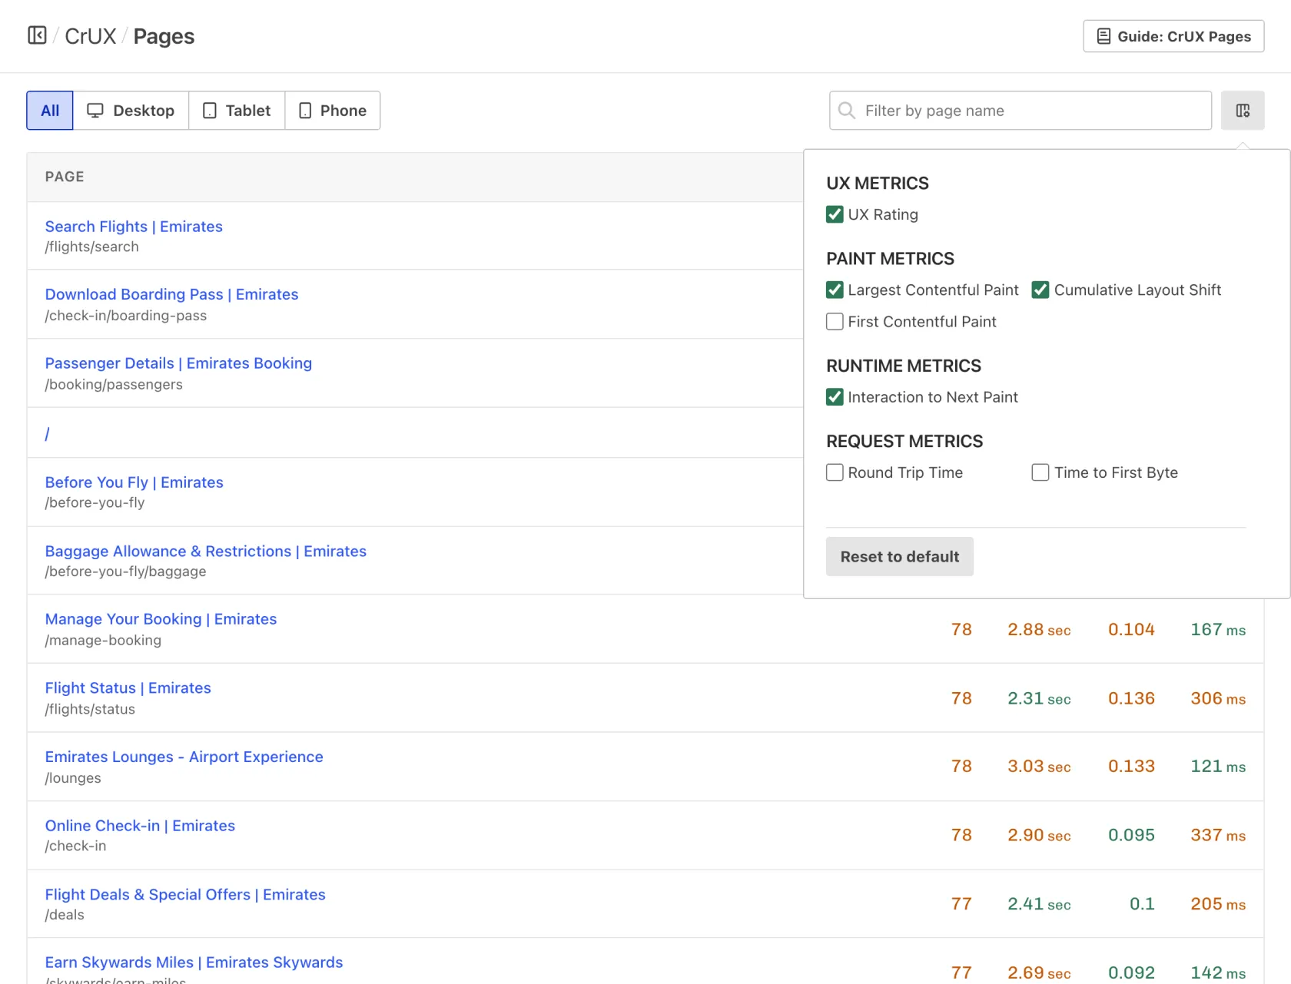Uncheck Cumulative Layout Shift
Viewport: 1291px width, 984px height.
click(1040, 290)
